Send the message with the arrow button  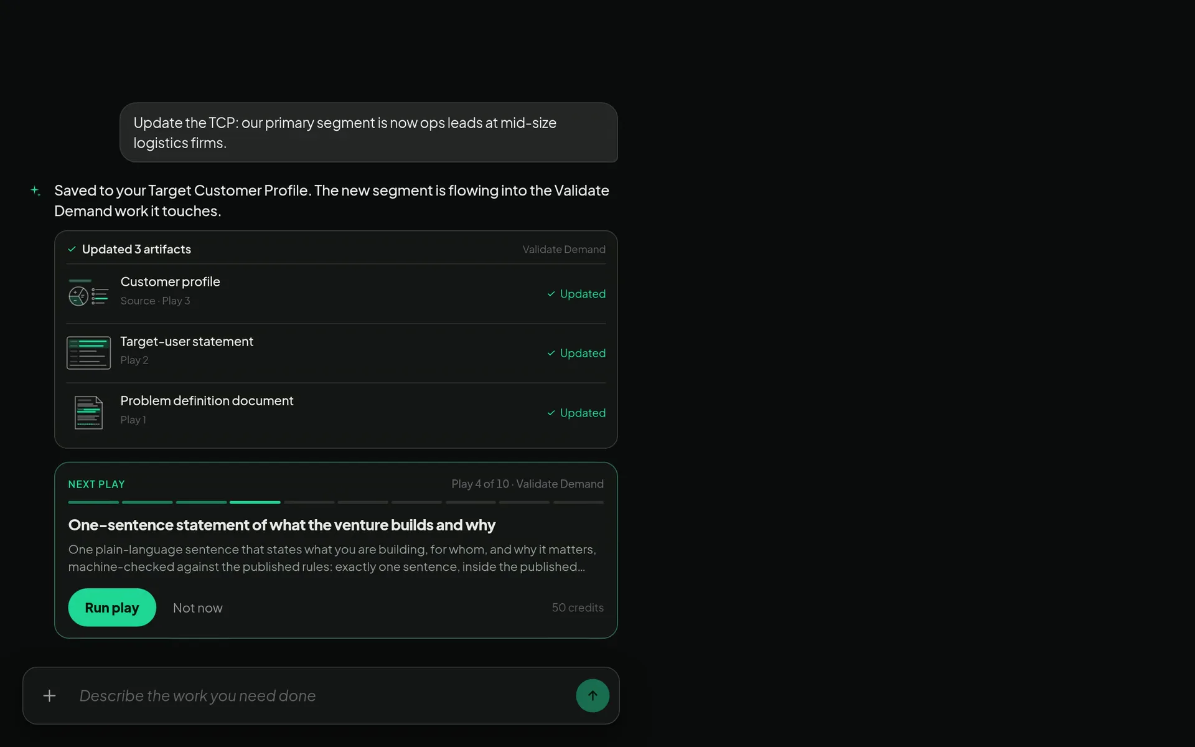point(592,695)
